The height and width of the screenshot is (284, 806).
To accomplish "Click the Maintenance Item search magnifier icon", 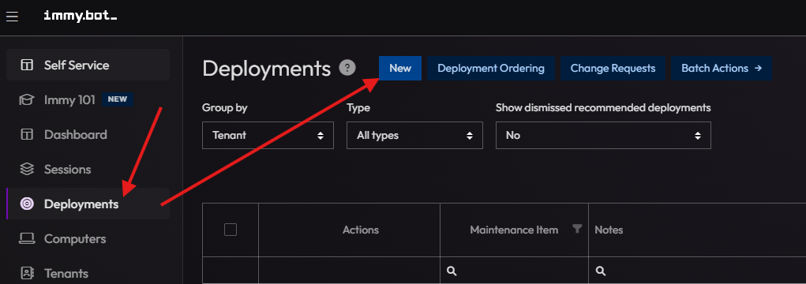I will 452,271.
